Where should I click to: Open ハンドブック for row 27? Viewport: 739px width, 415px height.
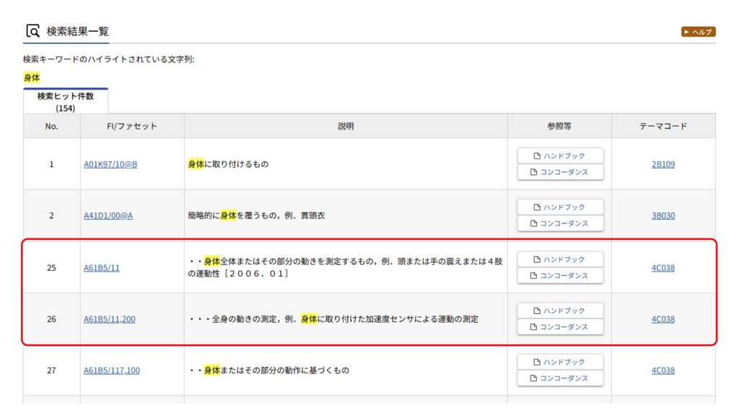click(560, 362)
